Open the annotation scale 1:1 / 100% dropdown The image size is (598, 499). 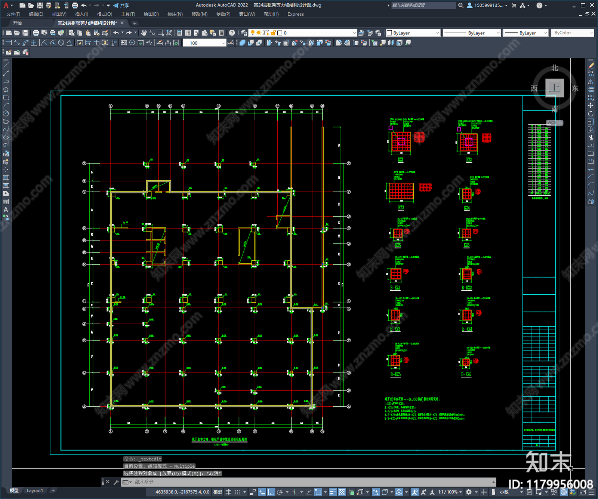[450, 492]
